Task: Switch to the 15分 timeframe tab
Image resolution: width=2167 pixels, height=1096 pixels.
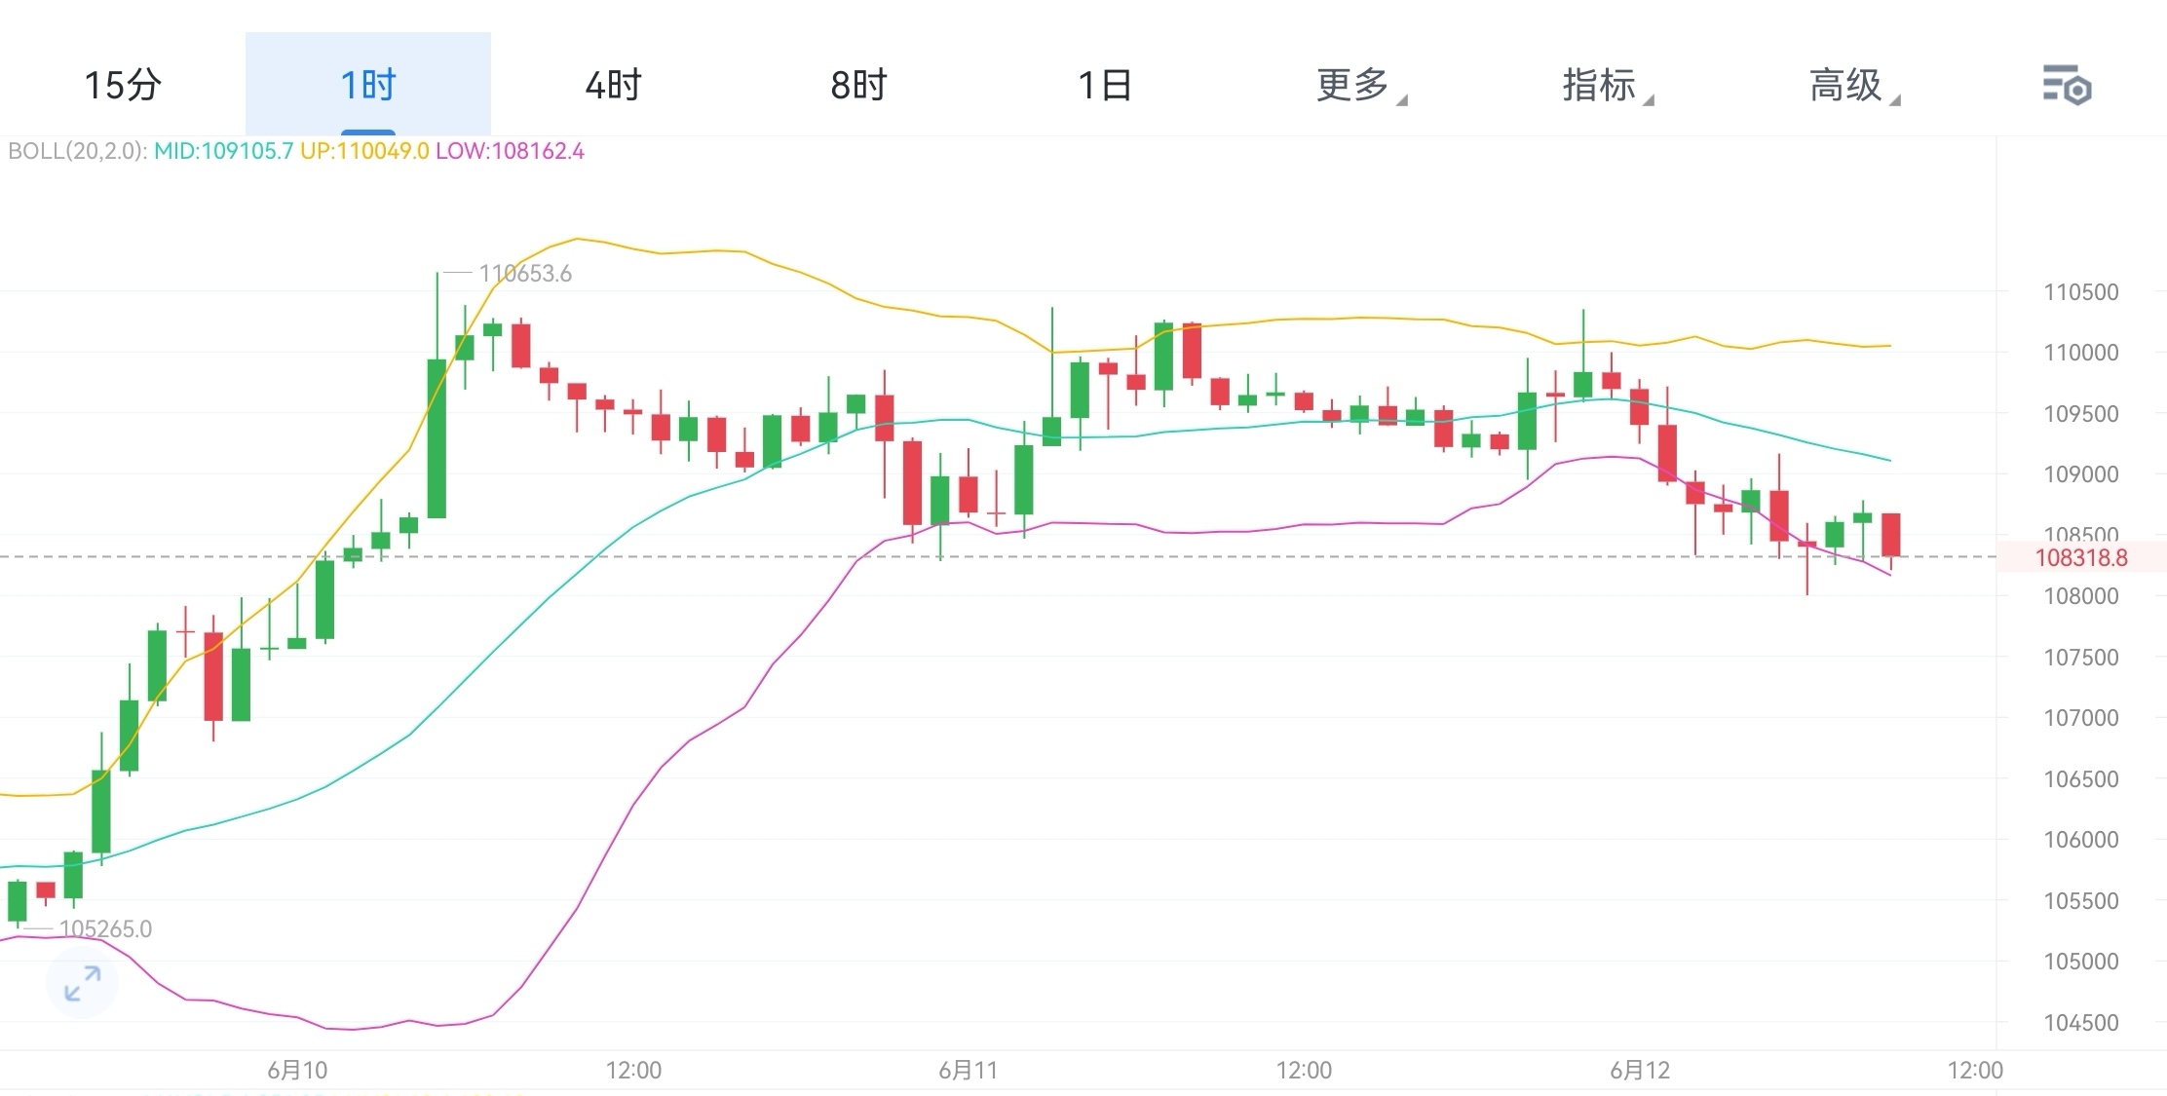Action: point(123,86)
